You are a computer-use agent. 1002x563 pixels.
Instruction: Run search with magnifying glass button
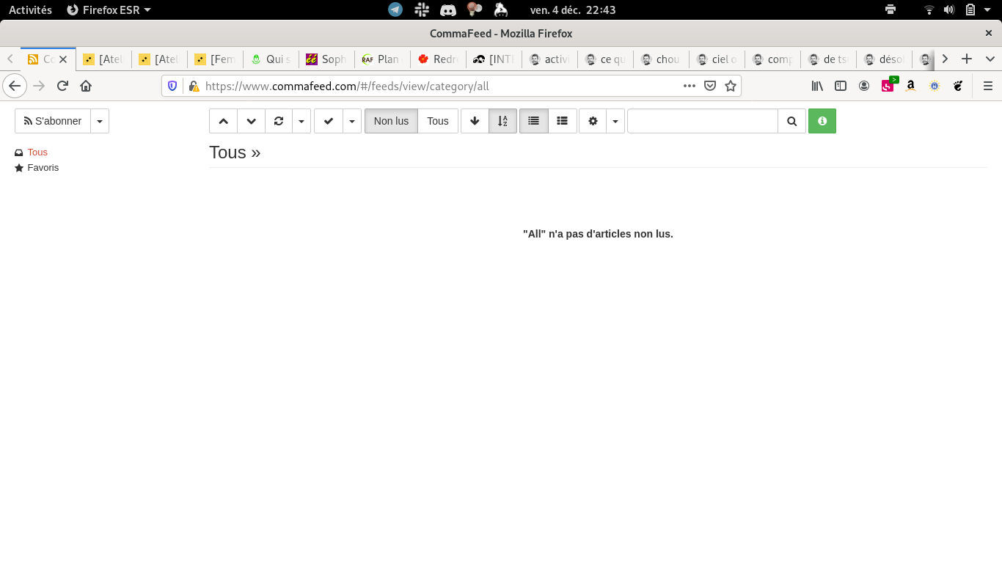[791, 121]
